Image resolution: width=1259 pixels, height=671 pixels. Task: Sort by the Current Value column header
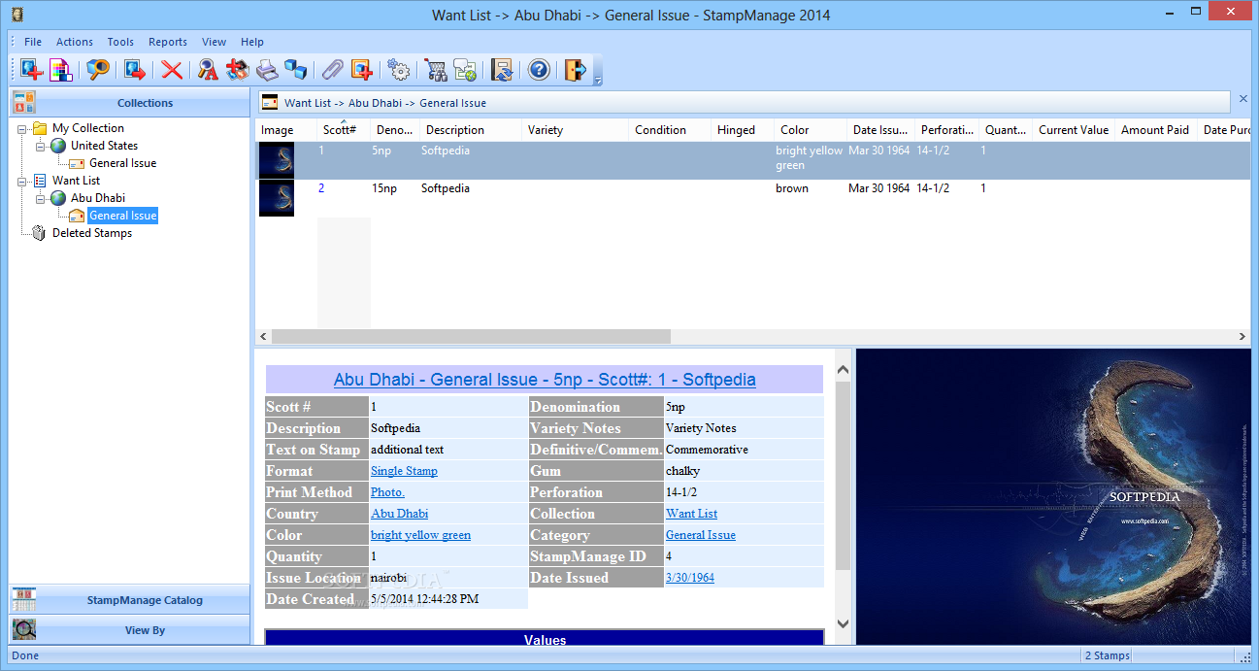[1074, 130]
